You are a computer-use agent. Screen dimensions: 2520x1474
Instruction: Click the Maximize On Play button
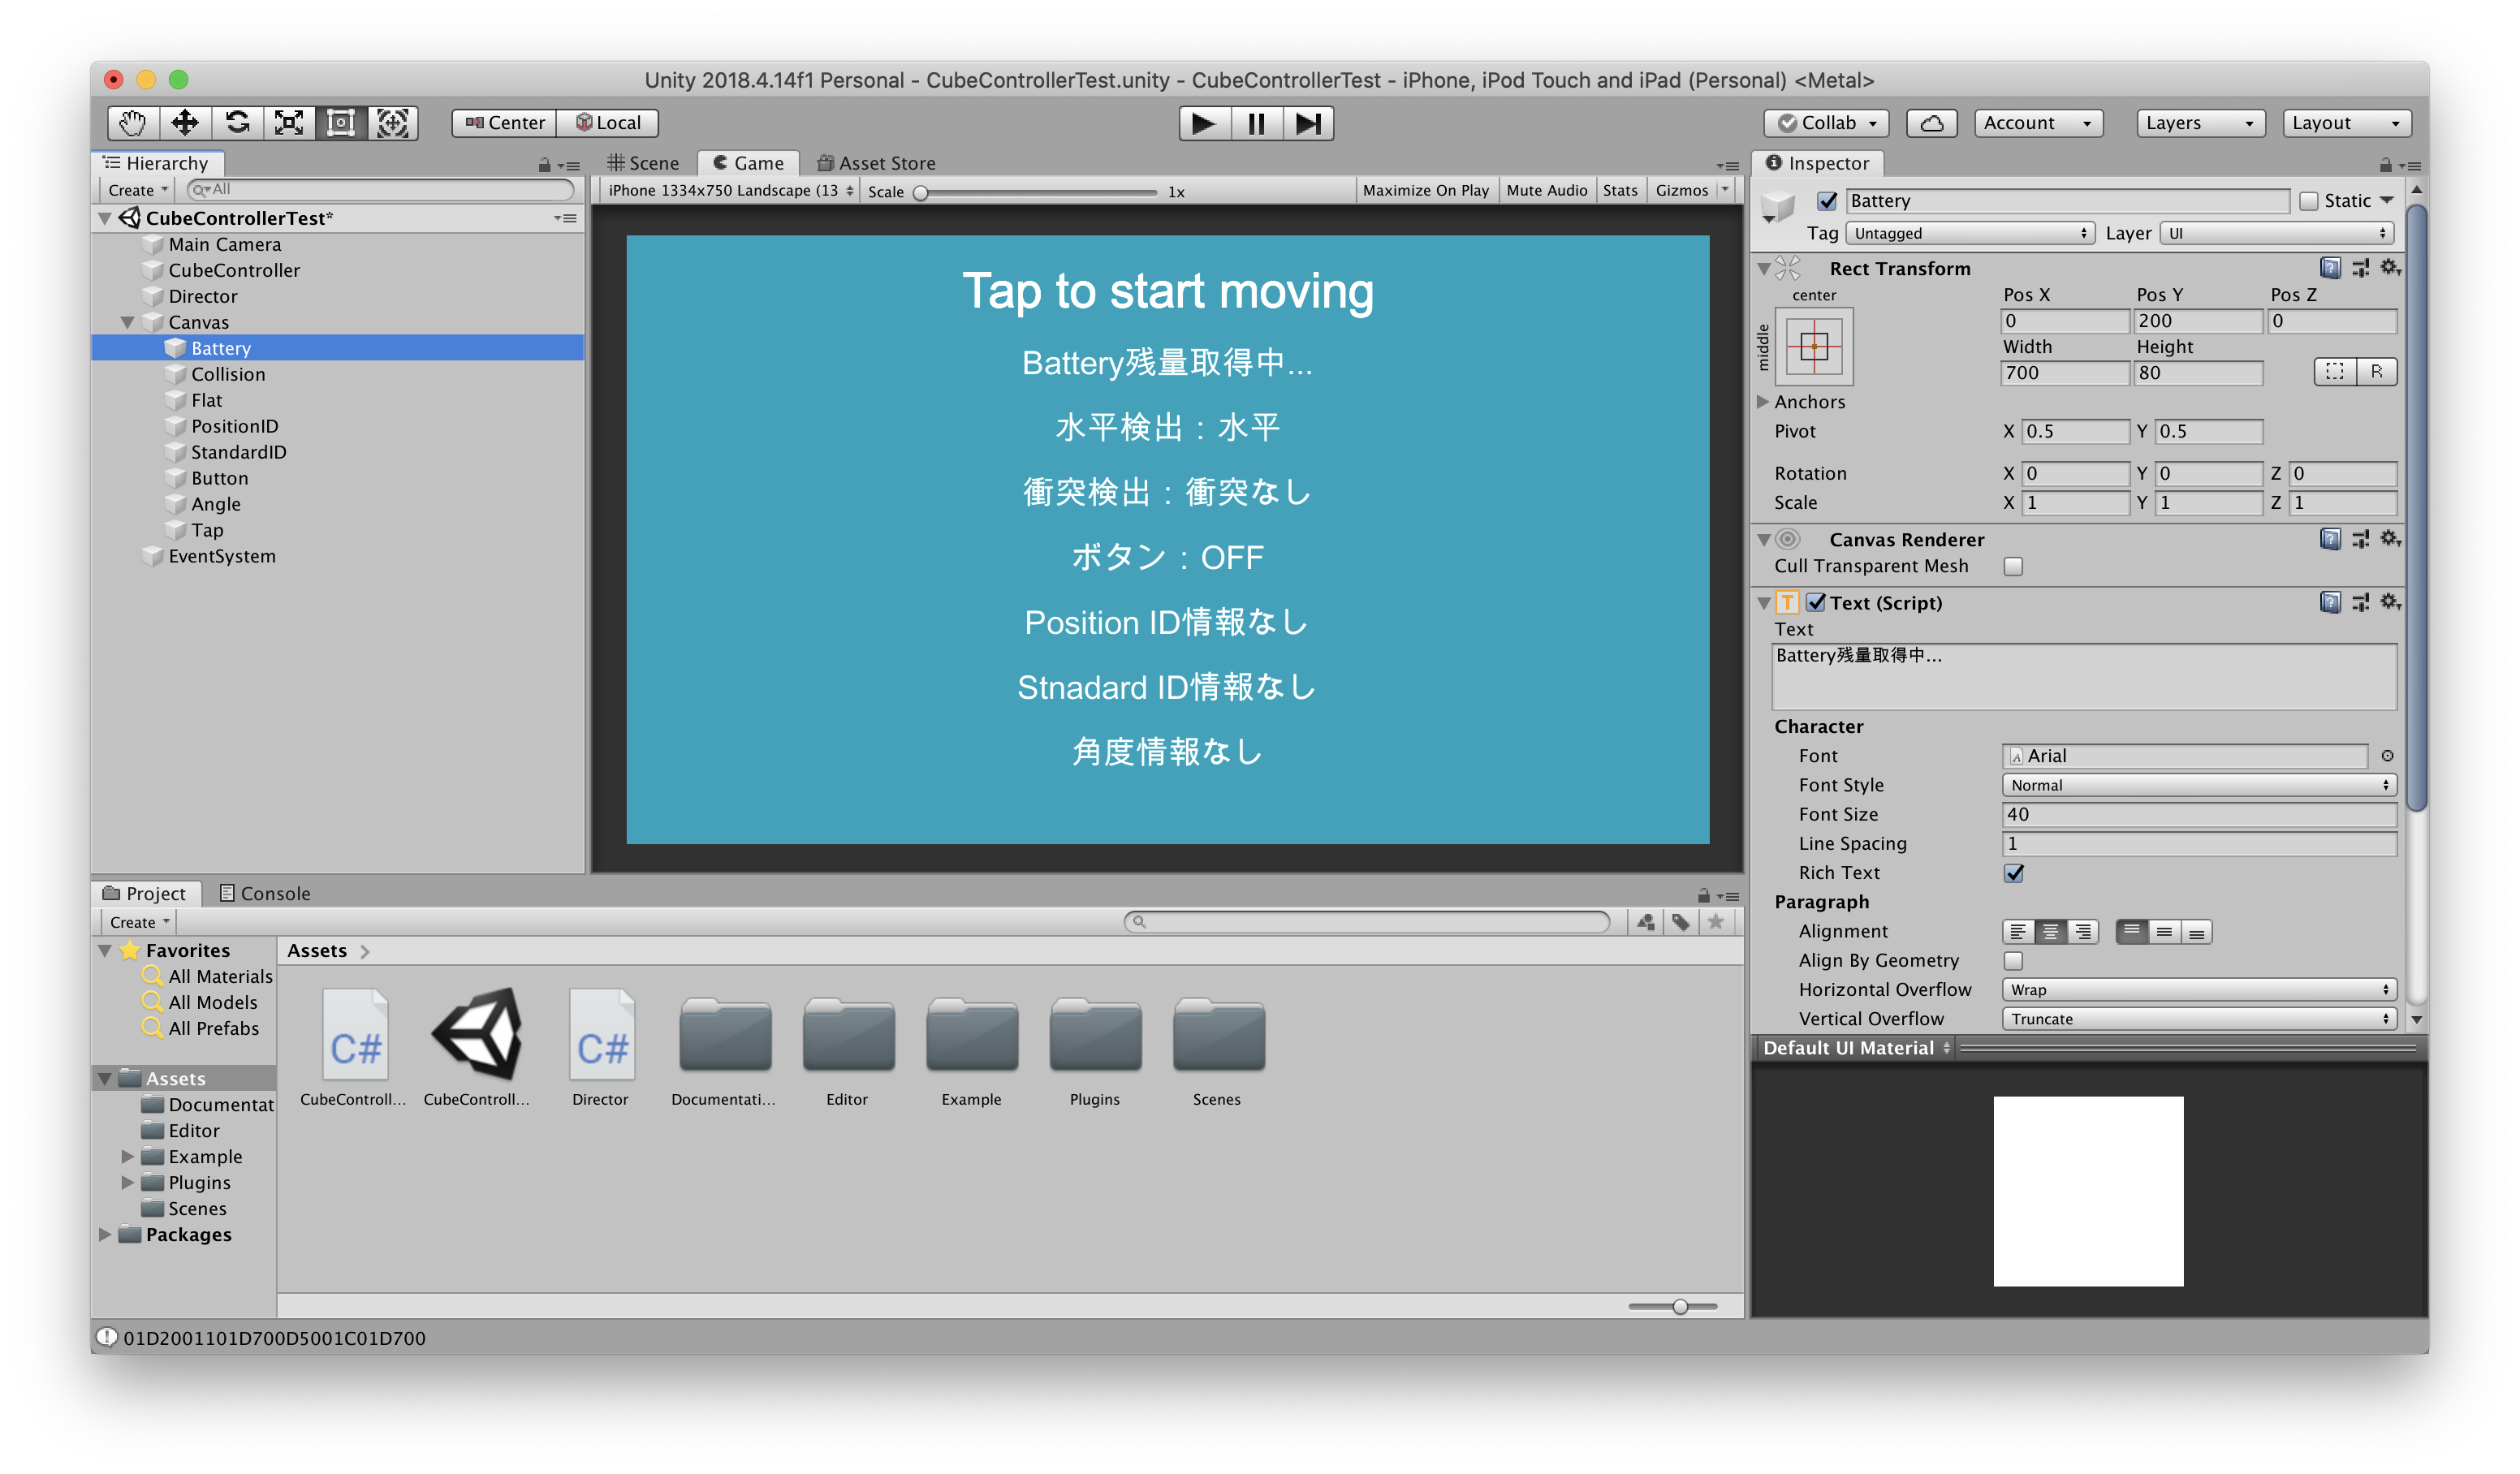[x=1425, y=190]
